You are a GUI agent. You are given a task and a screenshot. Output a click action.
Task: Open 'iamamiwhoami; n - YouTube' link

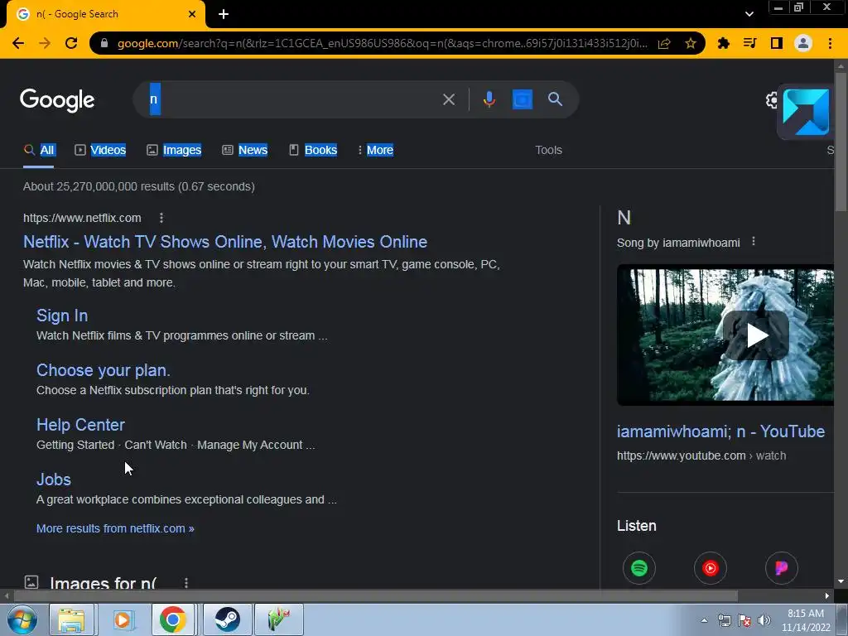[720, 431]
